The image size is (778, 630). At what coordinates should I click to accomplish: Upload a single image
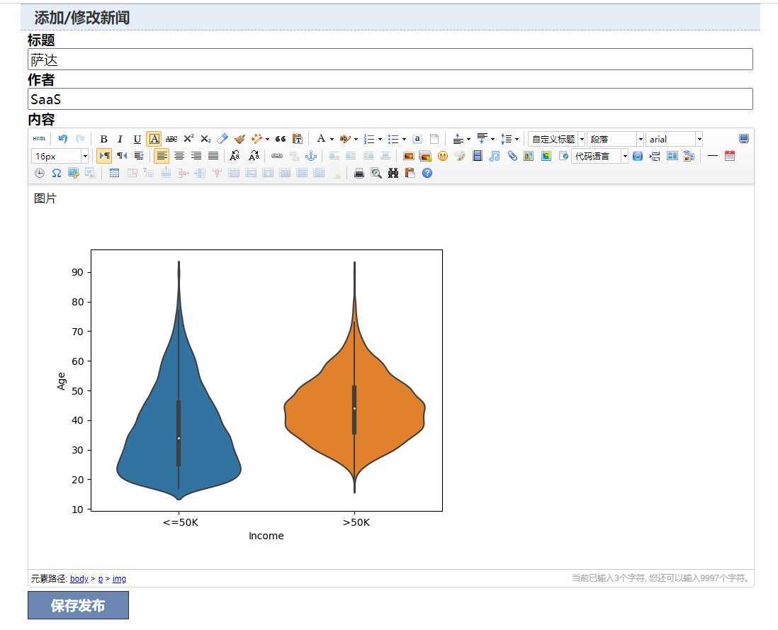pos(408,156)
